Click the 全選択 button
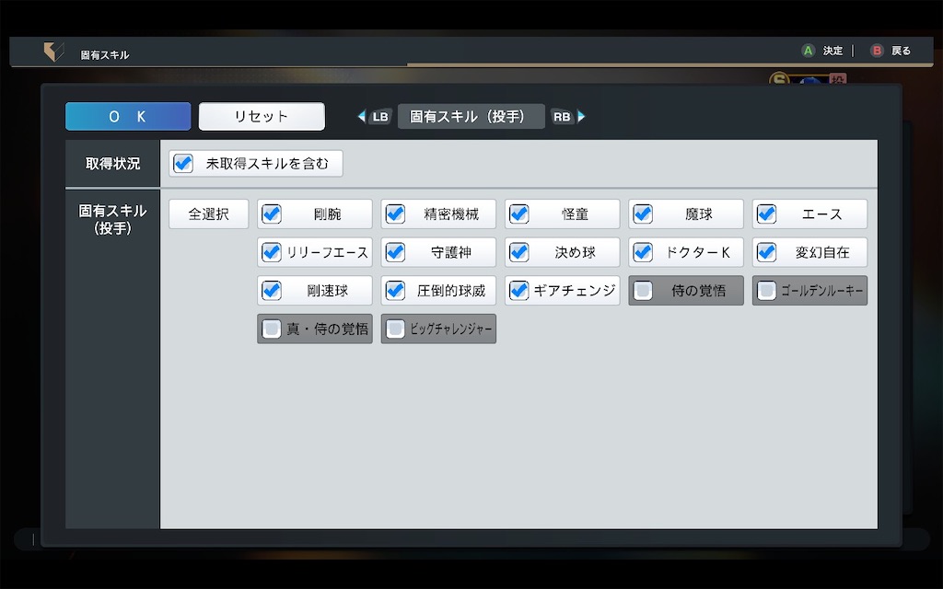This screenshot has width=943, height=589. [x=207, y=214]
